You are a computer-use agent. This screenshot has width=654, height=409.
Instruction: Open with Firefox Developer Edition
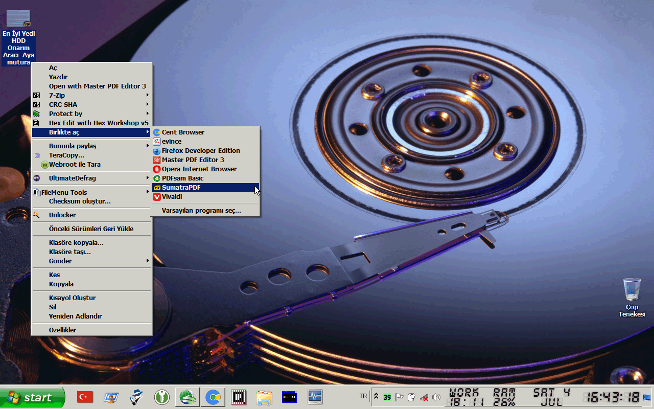[205, 150]
